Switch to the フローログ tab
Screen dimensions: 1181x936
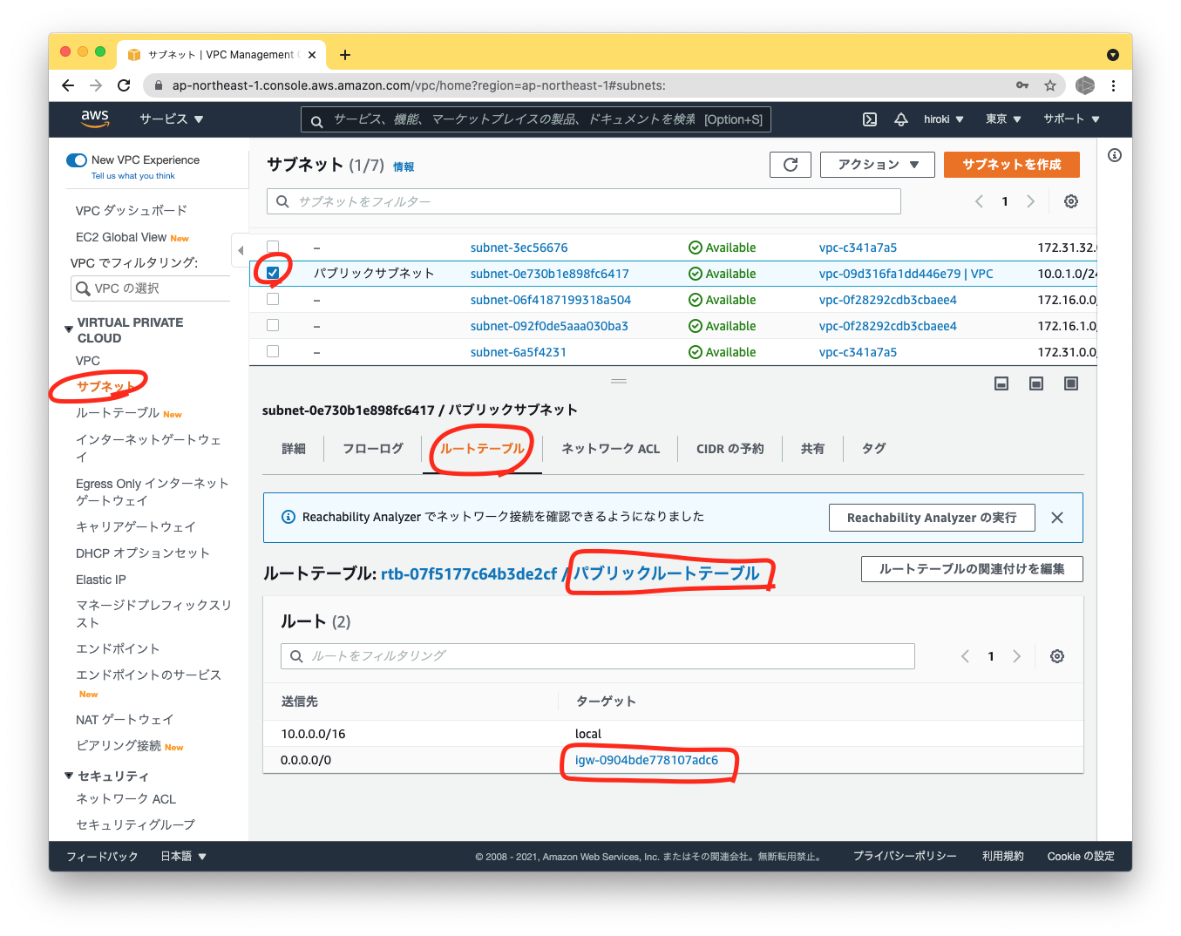tap(372, 448)
